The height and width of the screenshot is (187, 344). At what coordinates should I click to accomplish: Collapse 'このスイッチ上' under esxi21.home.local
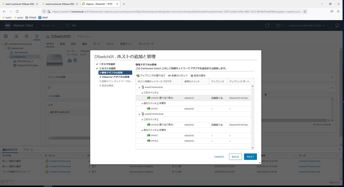tap(142, 93)
